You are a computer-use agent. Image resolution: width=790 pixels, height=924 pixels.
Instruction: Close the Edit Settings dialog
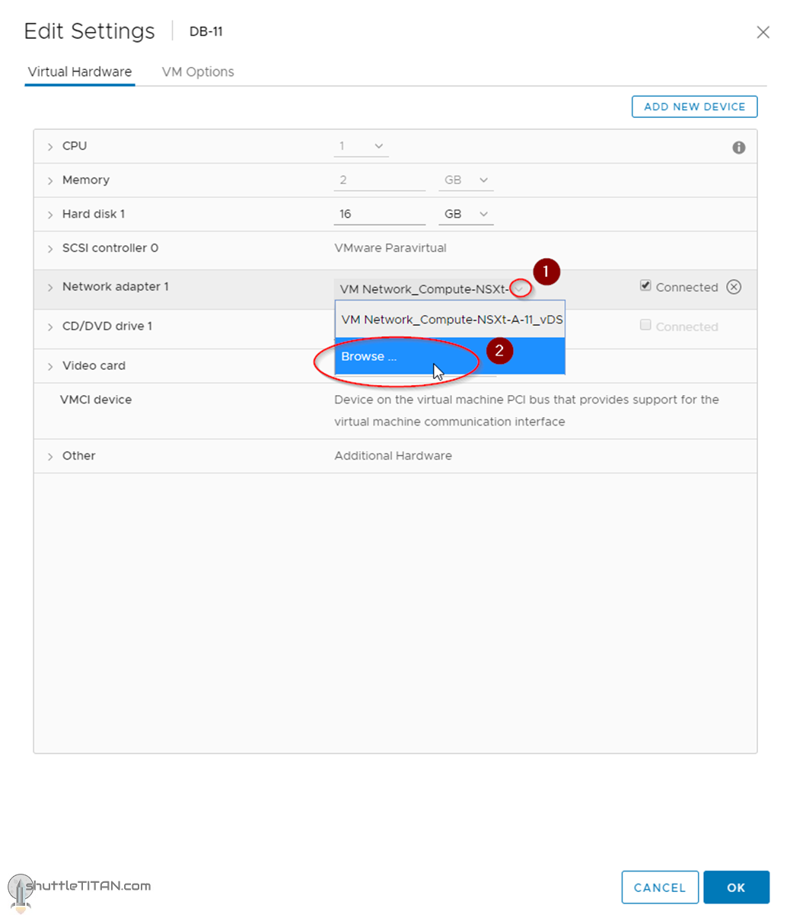[x=763, y=32]
